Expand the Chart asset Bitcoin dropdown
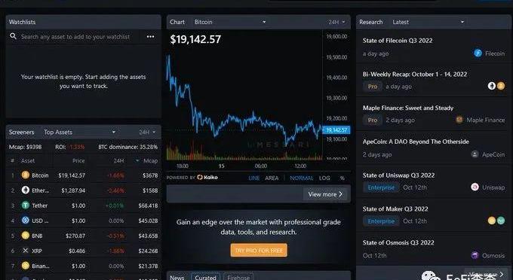The height and width of the screenshot is (280, 513). point(230,22)
